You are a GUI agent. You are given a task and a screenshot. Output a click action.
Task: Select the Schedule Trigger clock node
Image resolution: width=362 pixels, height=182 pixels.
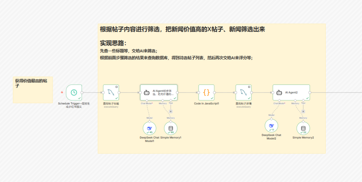(74, 93)
